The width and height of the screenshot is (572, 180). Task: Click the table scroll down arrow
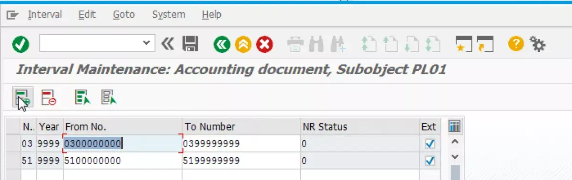click(x=455, y=156)
